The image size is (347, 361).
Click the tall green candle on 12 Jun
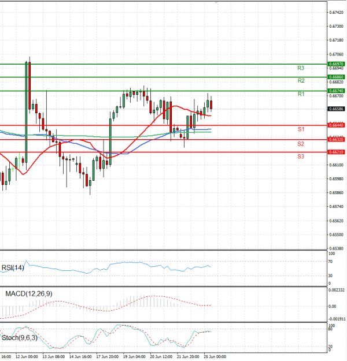point(26,113)
